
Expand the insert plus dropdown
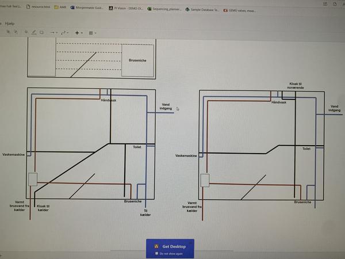click(x=78, y=32)
